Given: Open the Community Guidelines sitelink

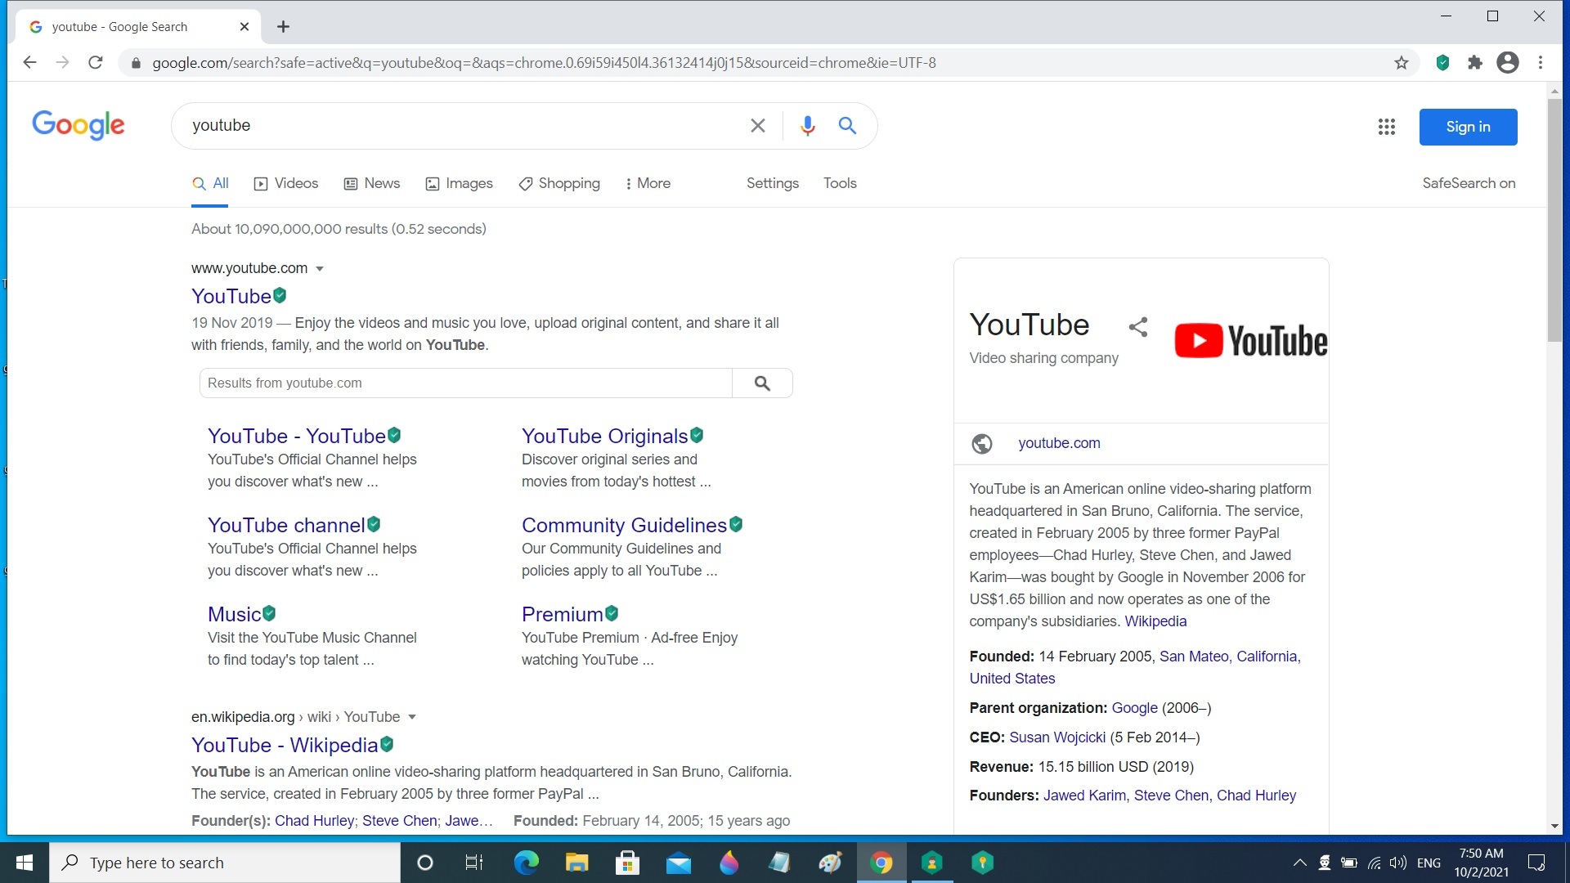Looking at the screenshot, I should [x=624, y=525].
